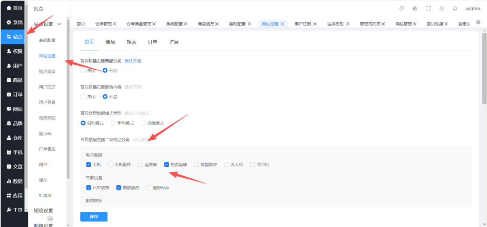Open 订单 in the dark sidebar
This screenshot has width=487, height=227.
tap(14, 94)
